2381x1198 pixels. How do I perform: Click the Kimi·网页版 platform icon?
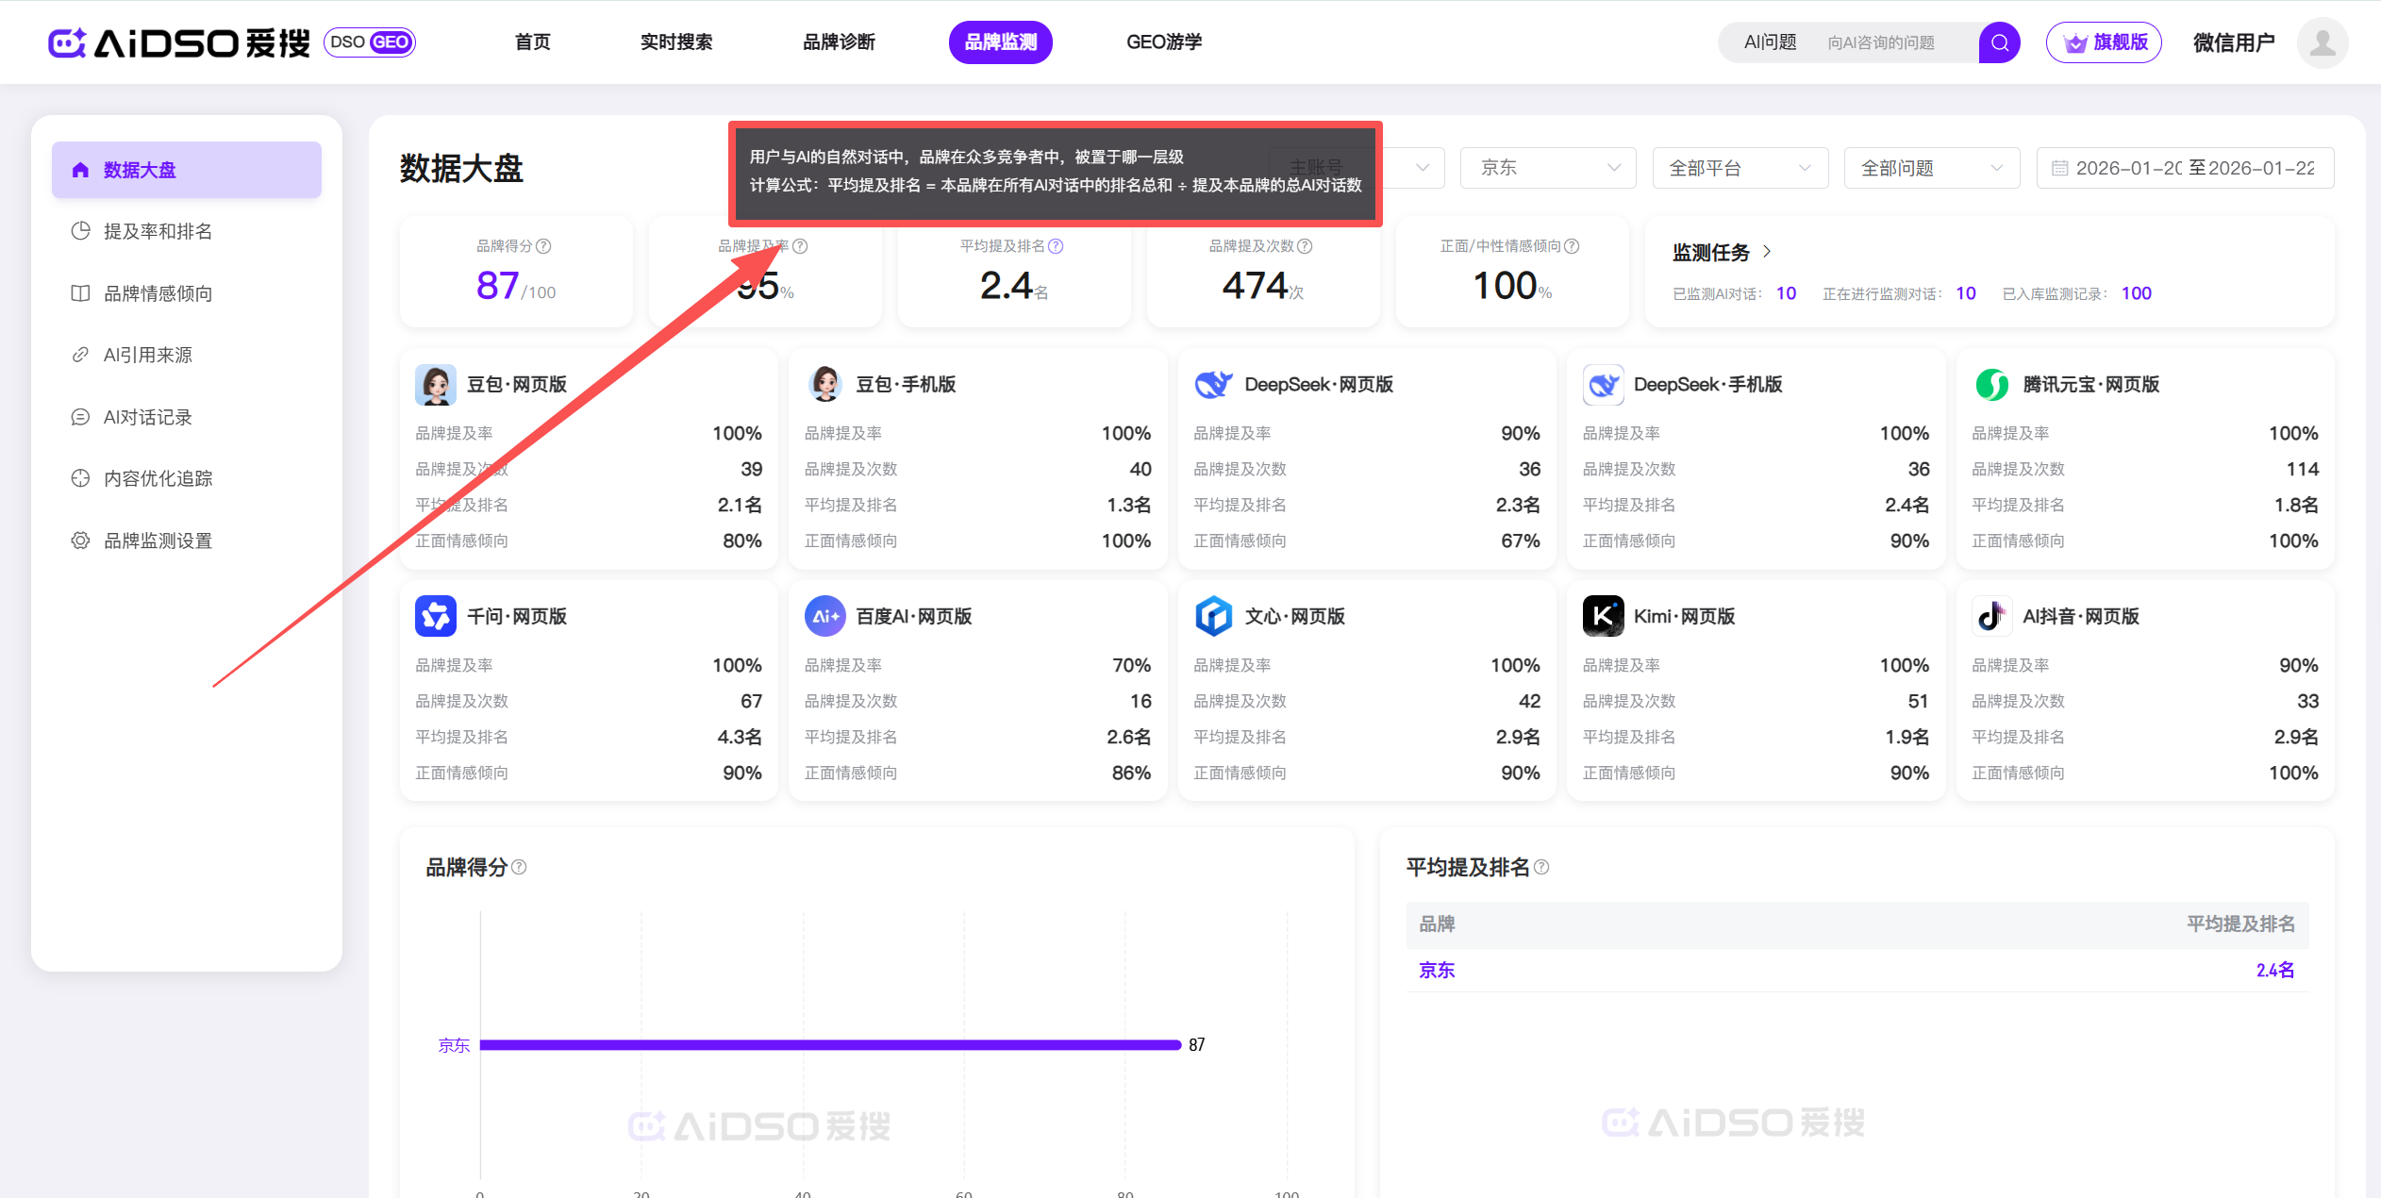point(1603,616)
